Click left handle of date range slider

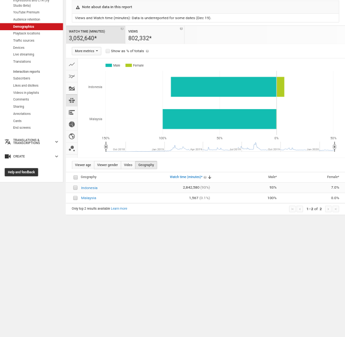pos(106,146)
